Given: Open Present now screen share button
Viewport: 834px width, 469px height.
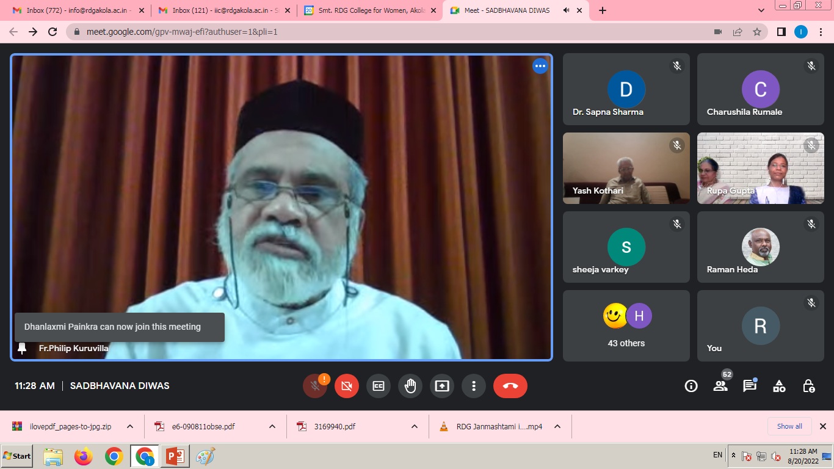Looking at the screenshot, I should (x=442, y=386).
